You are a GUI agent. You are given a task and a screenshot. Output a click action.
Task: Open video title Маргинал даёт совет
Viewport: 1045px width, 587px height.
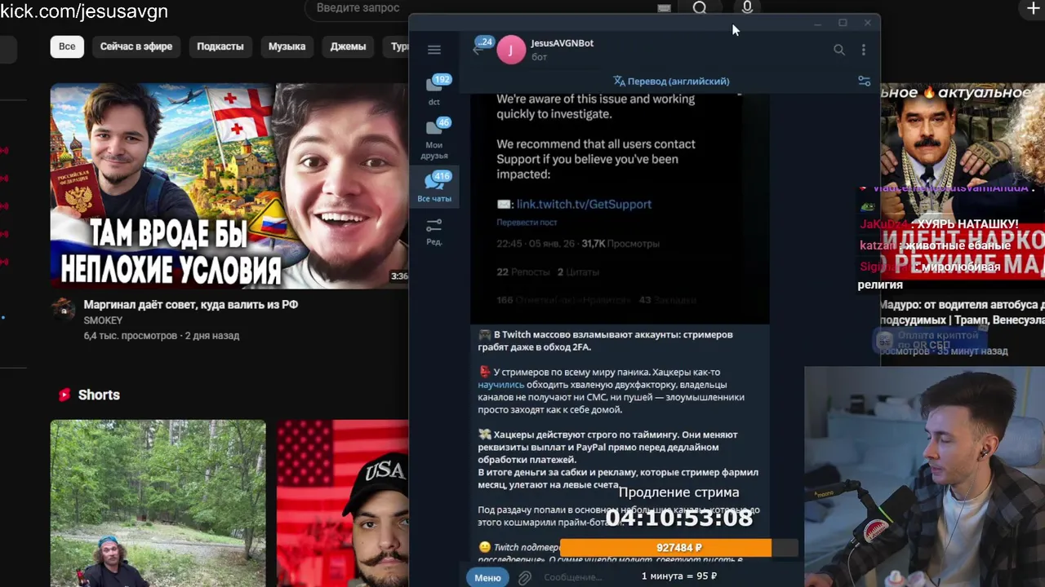click(191, 304)
